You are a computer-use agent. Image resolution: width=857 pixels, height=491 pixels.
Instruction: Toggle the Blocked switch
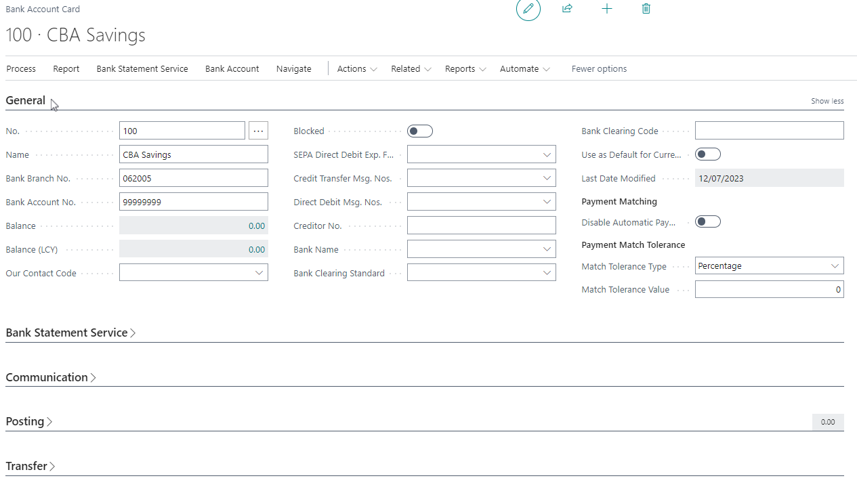(x=420, y=131)
